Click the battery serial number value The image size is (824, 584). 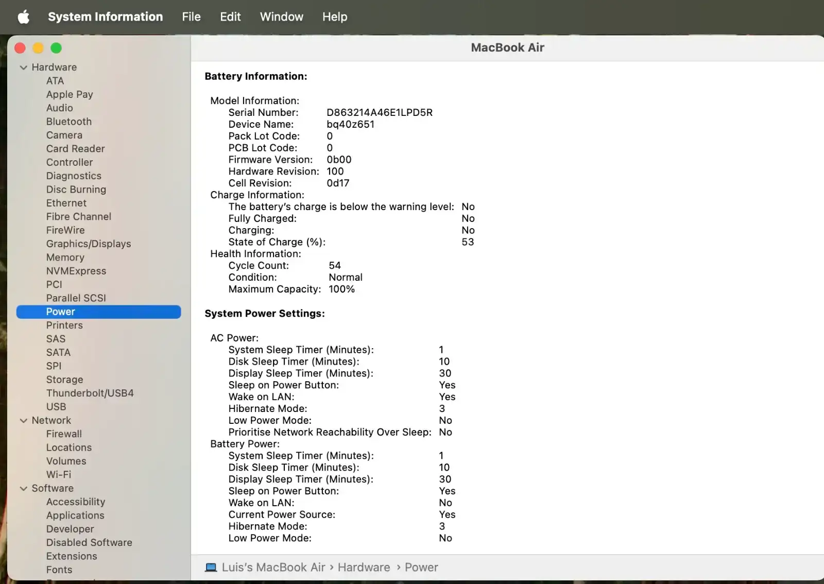(x=380, y=113)
